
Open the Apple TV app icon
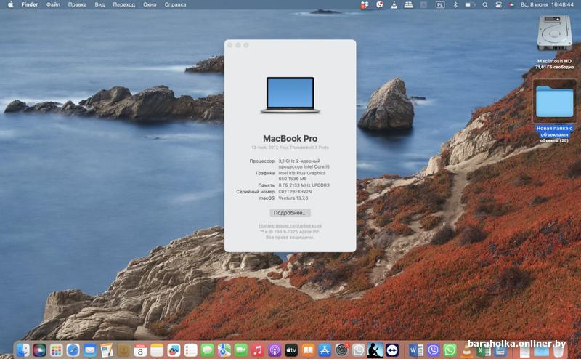(x=291, y=350)
